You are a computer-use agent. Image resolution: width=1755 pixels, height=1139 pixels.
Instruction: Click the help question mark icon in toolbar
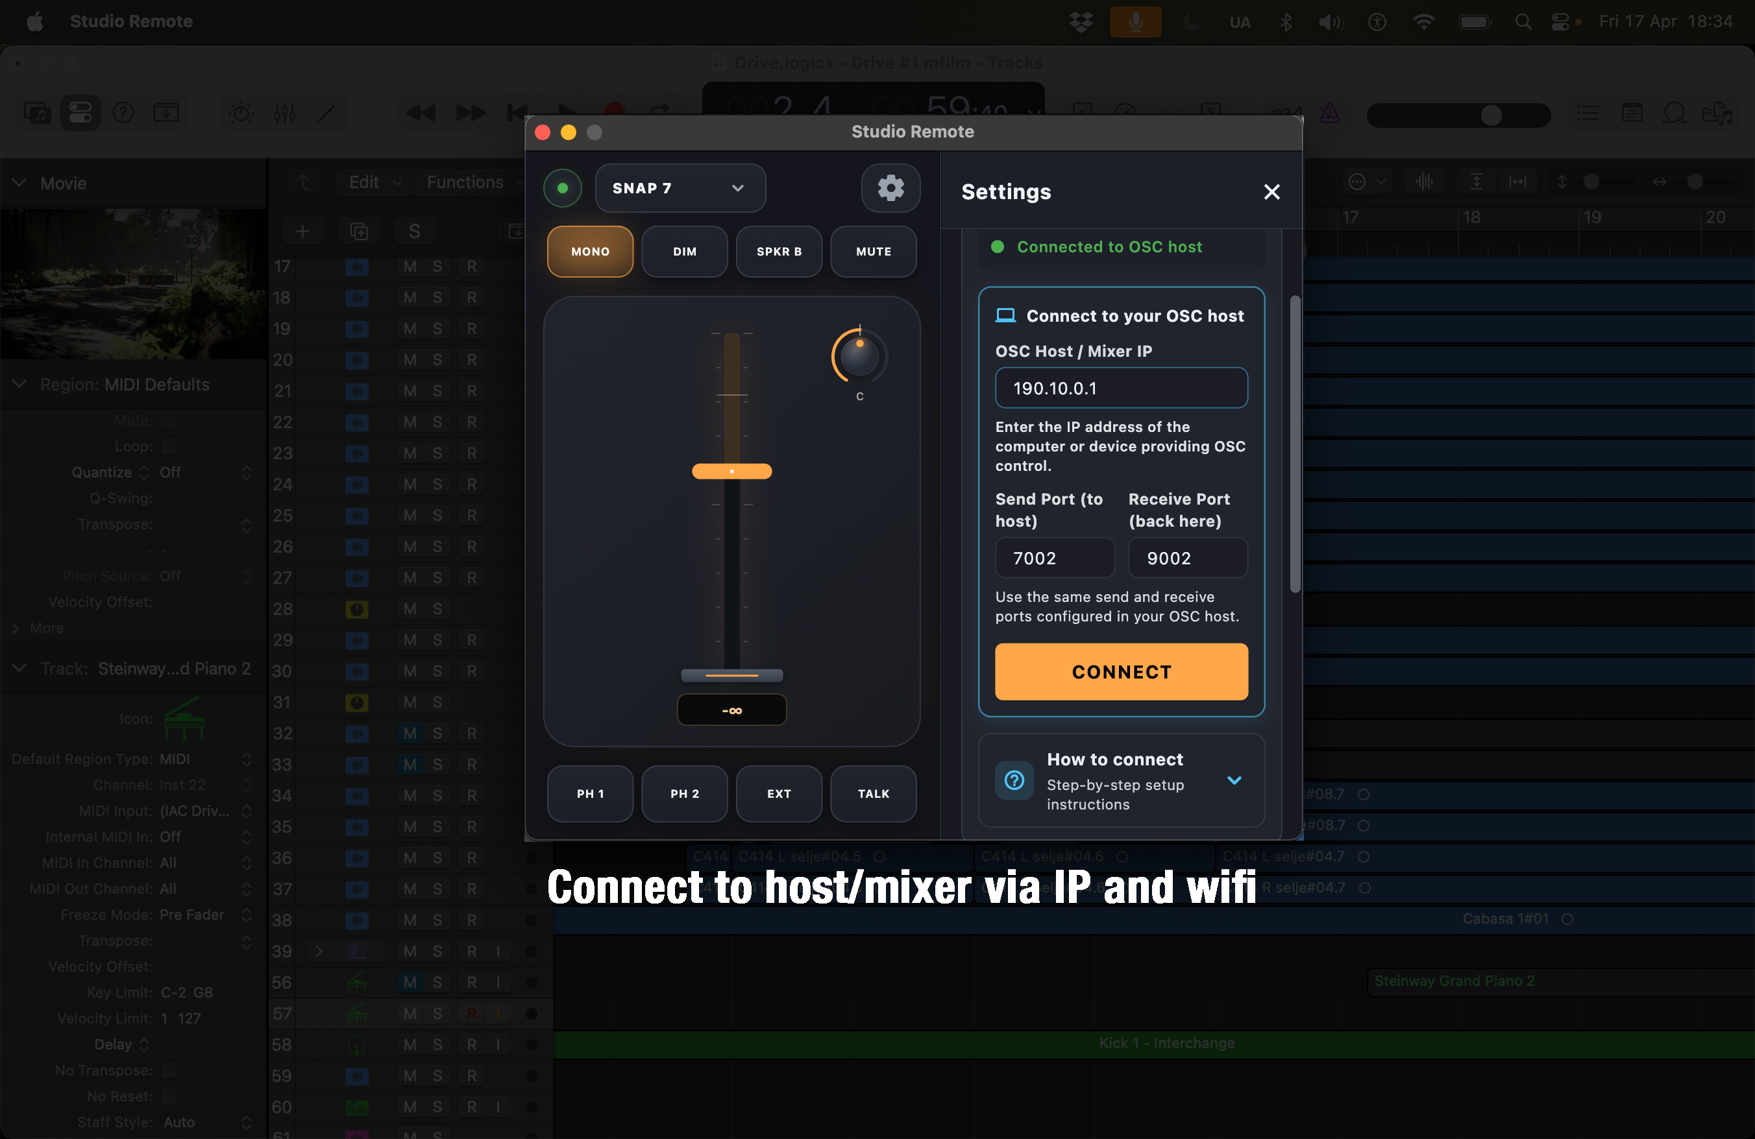pyautogui.click(x=123, y=112)
